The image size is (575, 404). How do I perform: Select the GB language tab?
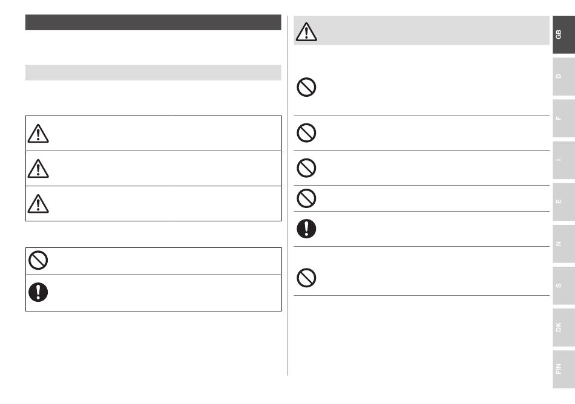tap(563, 35)
